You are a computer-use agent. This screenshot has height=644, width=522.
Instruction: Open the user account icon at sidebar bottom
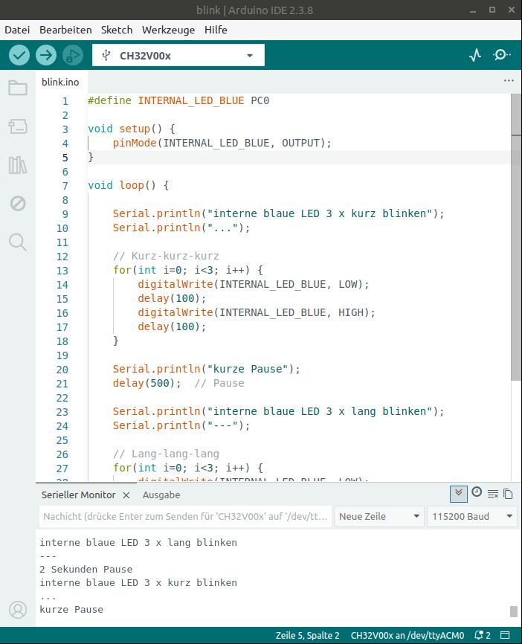18,610
